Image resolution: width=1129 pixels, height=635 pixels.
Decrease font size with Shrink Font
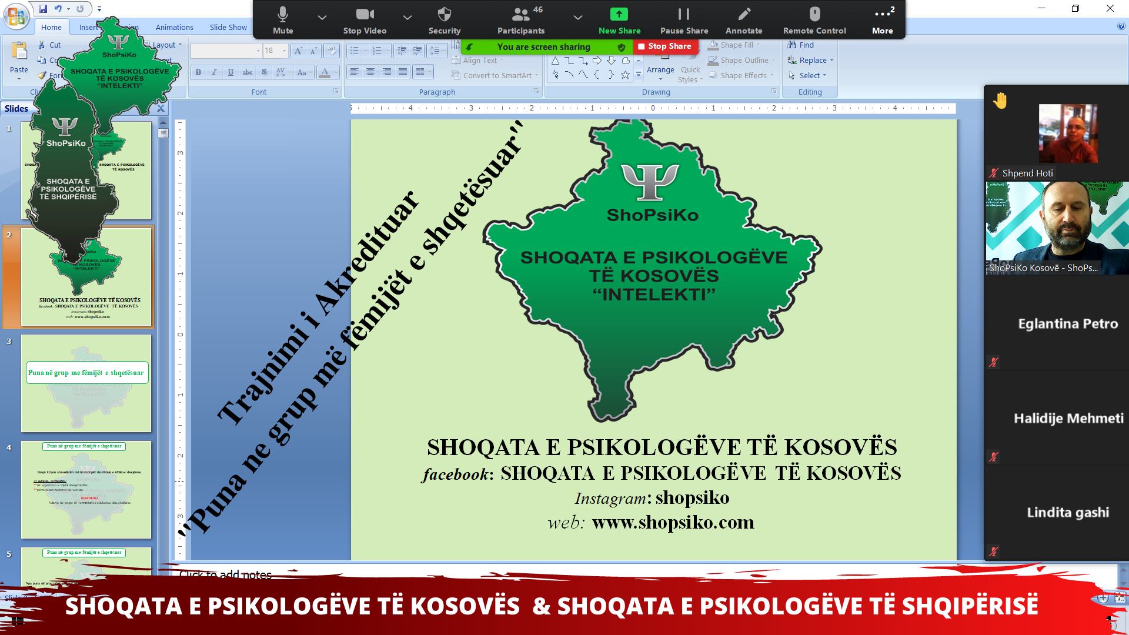[314, 51]
